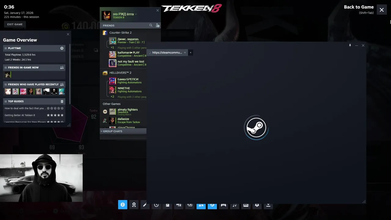
Task: Click people icon beside Friends Who Have Played Recently
Action: (x=62, y=84)
